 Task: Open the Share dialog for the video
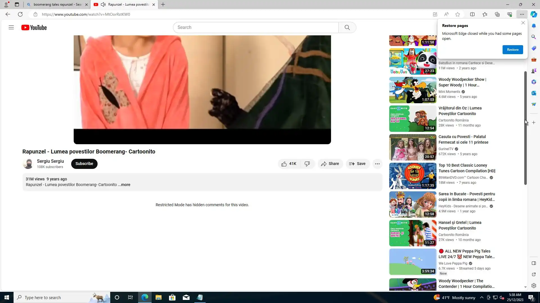point(330,164)
